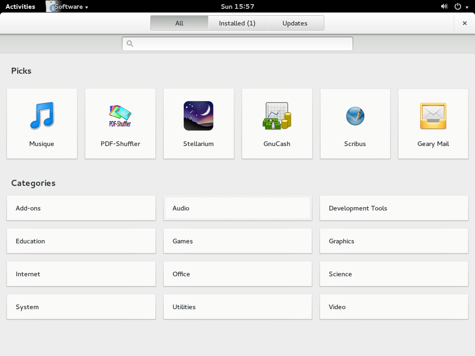The height and width of the screenshot is (356, 475).
Task: Open the Stellarium night sky icon
Action: (199, 115)
